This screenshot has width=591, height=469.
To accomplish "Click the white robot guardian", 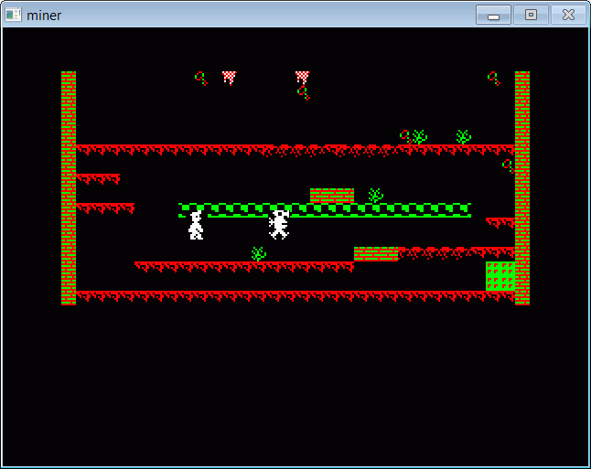I will [x=279, y=225].
